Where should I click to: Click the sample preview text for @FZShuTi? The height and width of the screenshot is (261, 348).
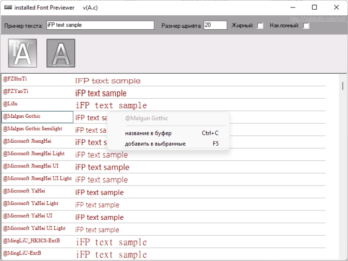click(x=108, y=81)
